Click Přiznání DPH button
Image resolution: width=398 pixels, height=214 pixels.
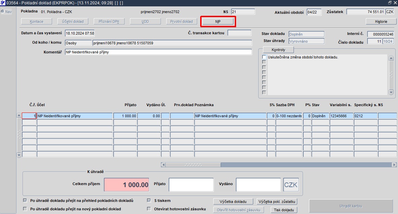point(109,22)
